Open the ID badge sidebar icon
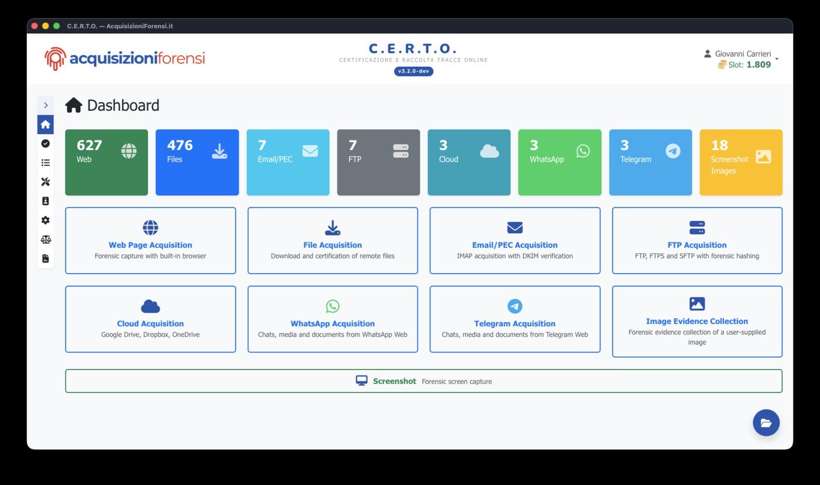 click(46, 201)
